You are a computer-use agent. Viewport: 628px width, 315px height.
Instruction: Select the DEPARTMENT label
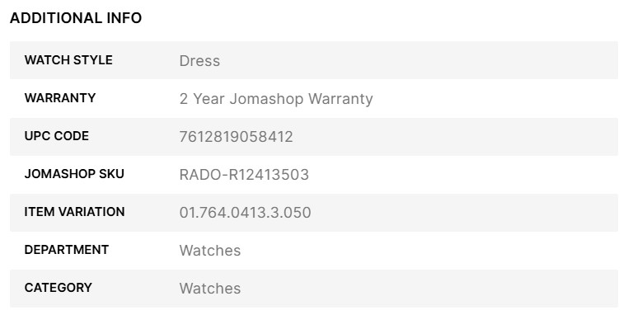[67, 250]
